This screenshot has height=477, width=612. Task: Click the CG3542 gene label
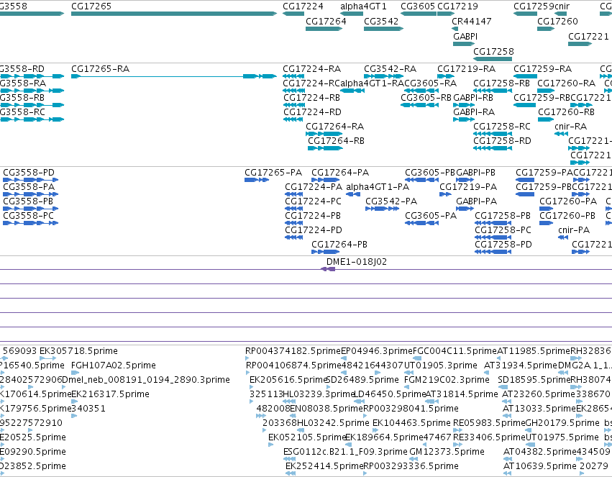(381, 21)
